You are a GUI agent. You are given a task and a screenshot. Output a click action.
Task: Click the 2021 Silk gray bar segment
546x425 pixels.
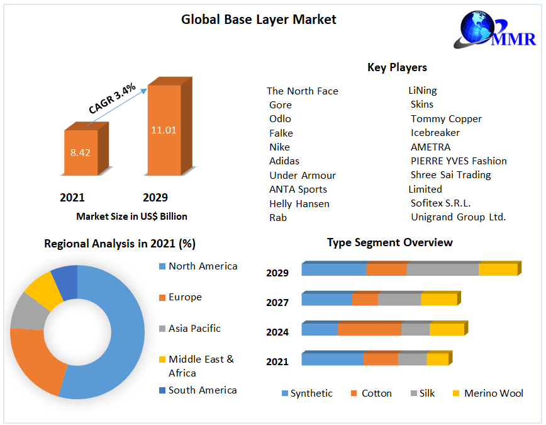412,360
